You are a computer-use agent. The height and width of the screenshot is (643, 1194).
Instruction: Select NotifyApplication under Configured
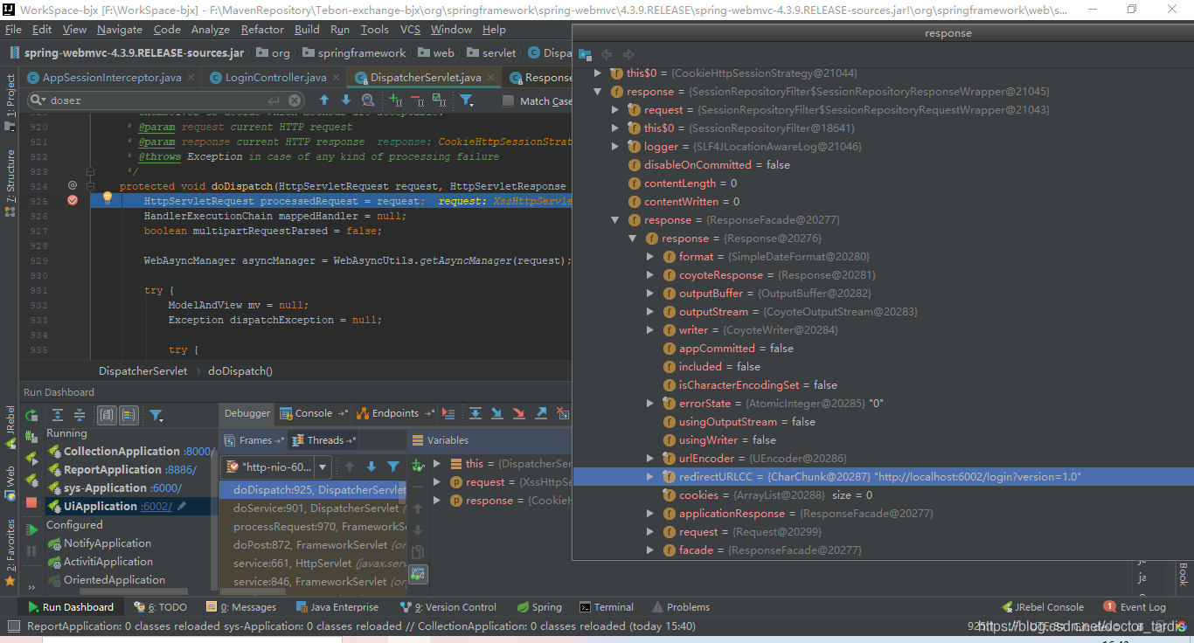click(x=108, y=543)
